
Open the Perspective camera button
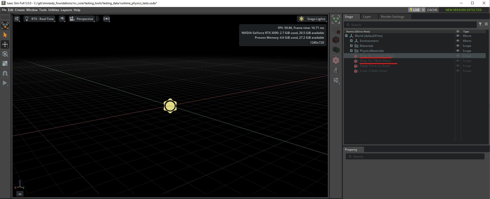click(82, 19)
